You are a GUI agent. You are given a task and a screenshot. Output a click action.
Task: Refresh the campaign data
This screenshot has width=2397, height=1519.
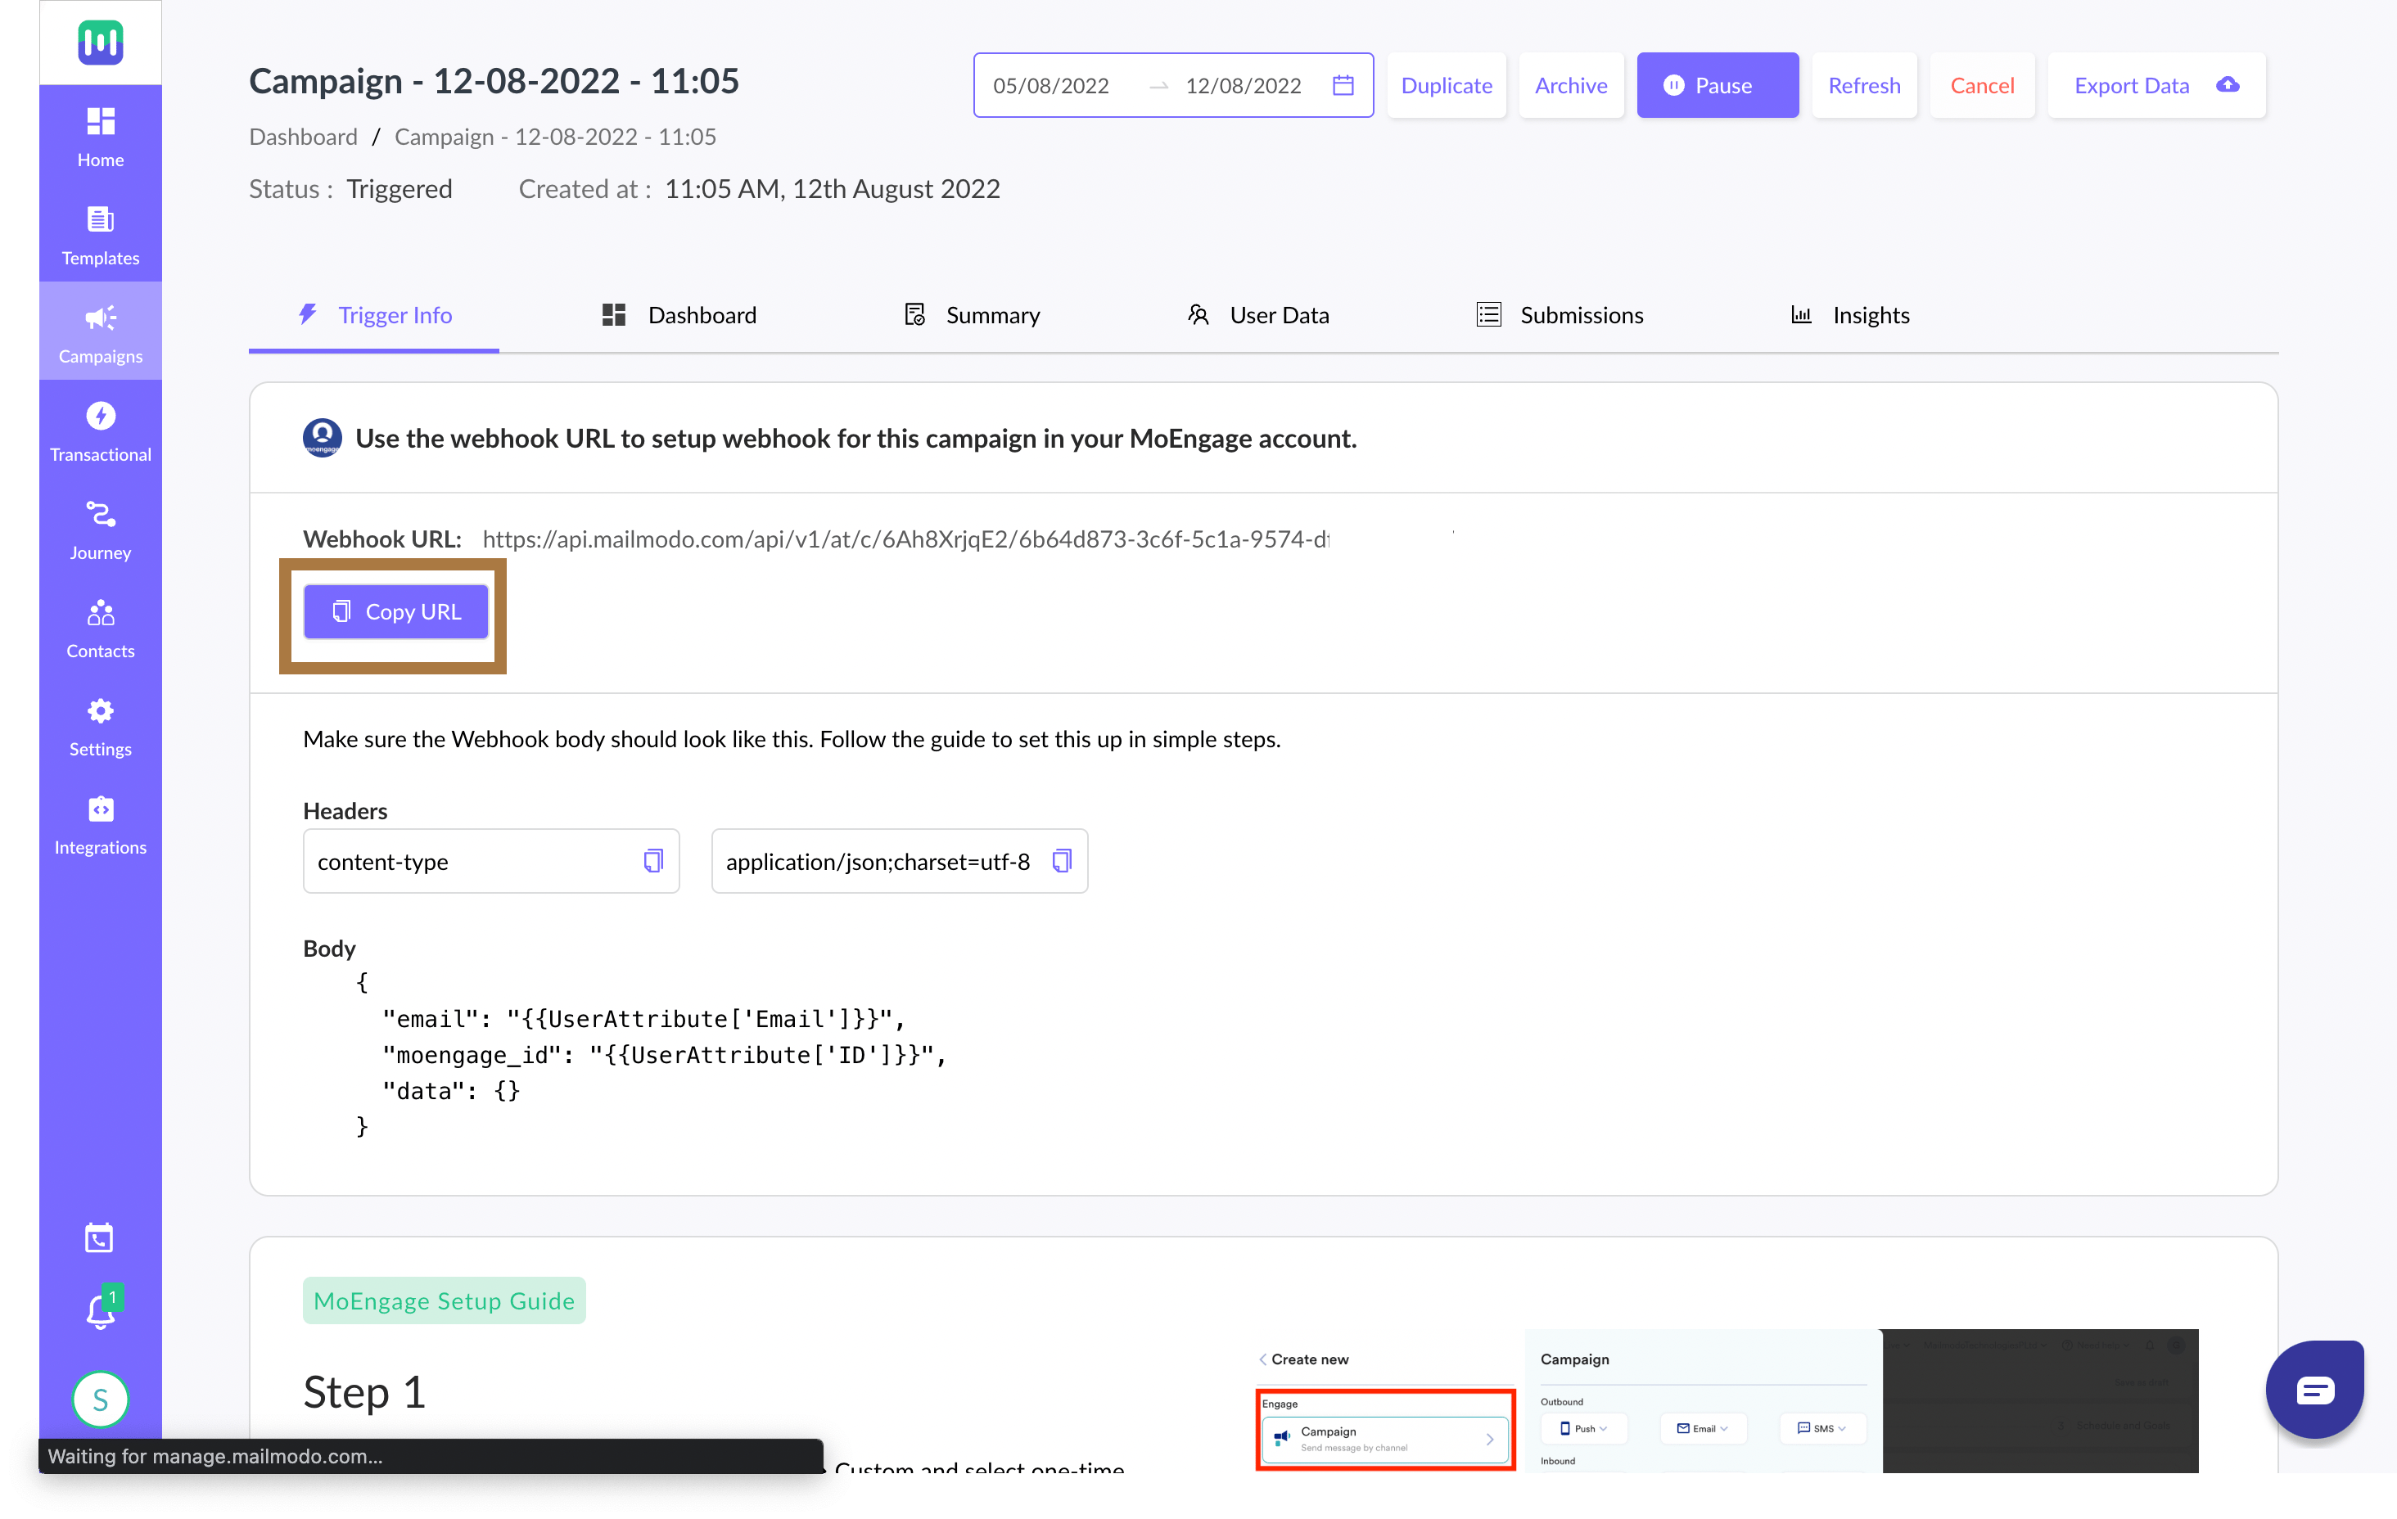tap(1863, 86)
